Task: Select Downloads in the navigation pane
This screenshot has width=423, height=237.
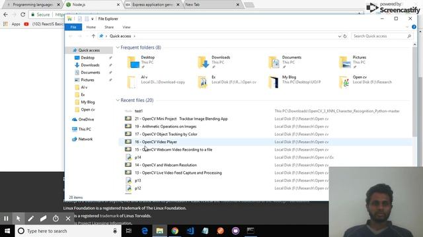Action: tap(90, 65)
